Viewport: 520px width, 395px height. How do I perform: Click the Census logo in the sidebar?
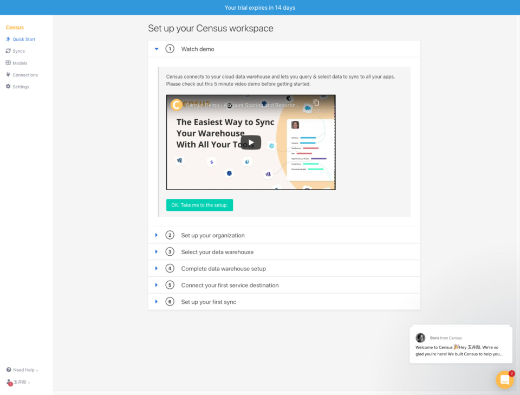[15, 27]
